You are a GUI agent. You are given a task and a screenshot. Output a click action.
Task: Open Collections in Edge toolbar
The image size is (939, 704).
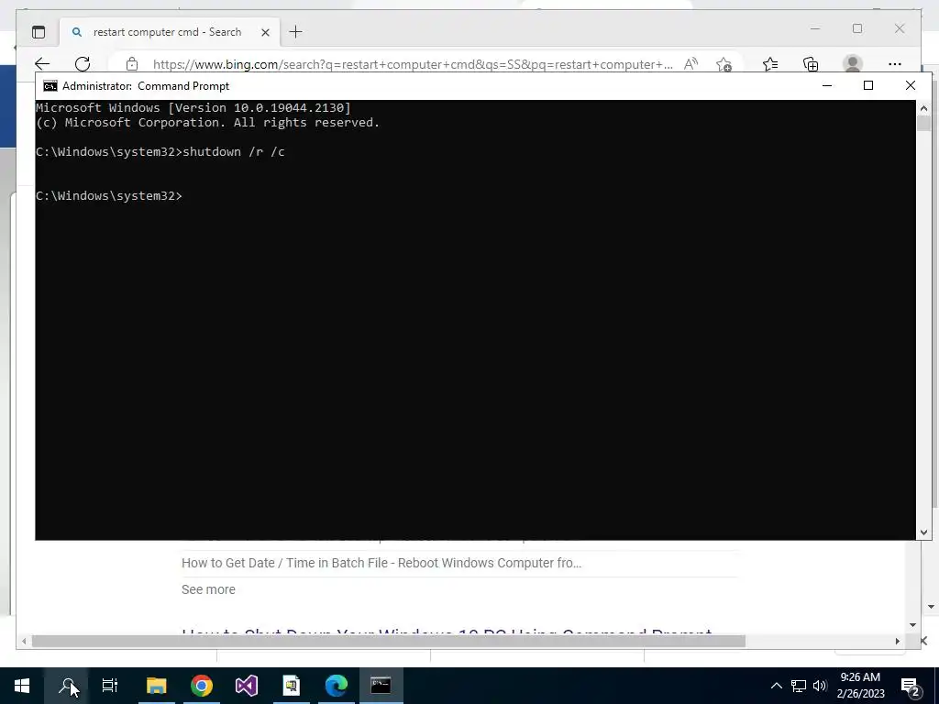point(811,64)
